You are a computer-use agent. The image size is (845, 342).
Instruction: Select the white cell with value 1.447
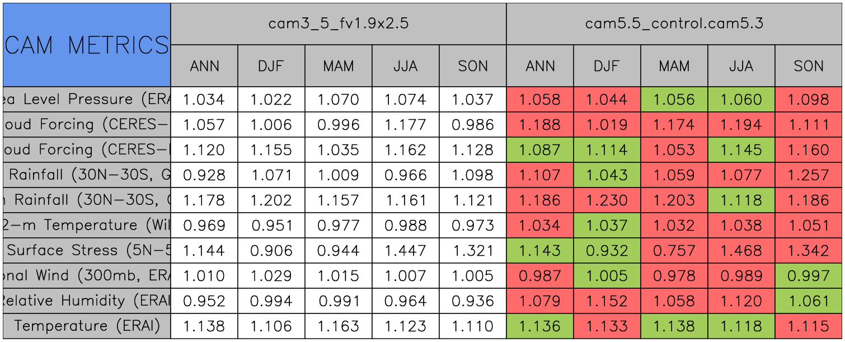tap(405, 250)
